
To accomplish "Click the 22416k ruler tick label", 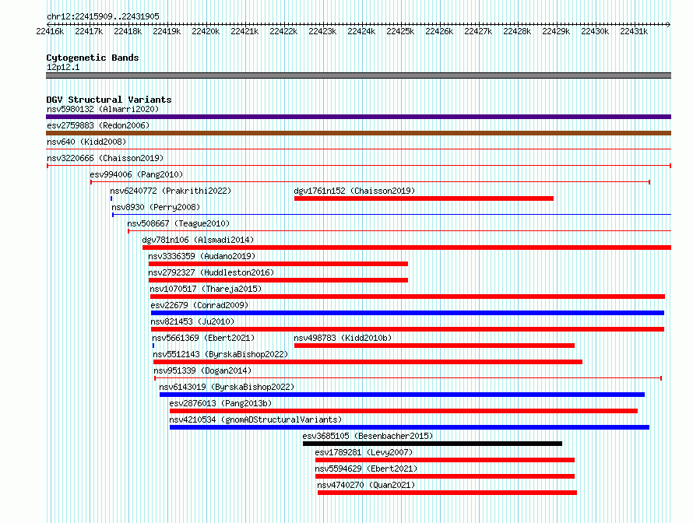I will pos(50,31).
